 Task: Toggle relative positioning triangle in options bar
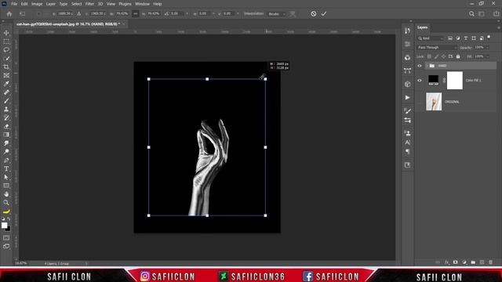78,14
